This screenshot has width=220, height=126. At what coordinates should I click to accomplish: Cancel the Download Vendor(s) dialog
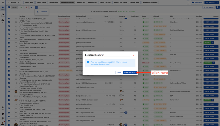(x=119, y=72)
